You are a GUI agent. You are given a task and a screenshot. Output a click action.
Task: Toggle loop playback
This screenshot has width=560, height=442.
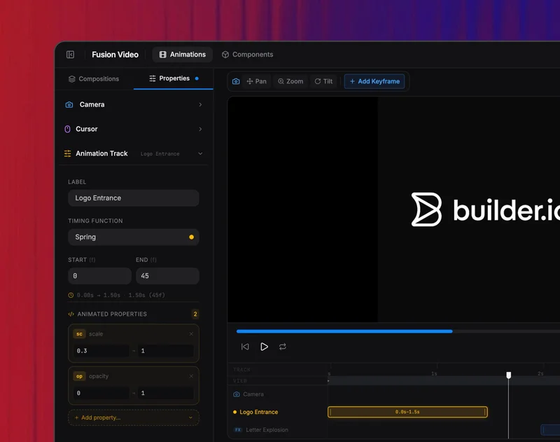point(283,347)
